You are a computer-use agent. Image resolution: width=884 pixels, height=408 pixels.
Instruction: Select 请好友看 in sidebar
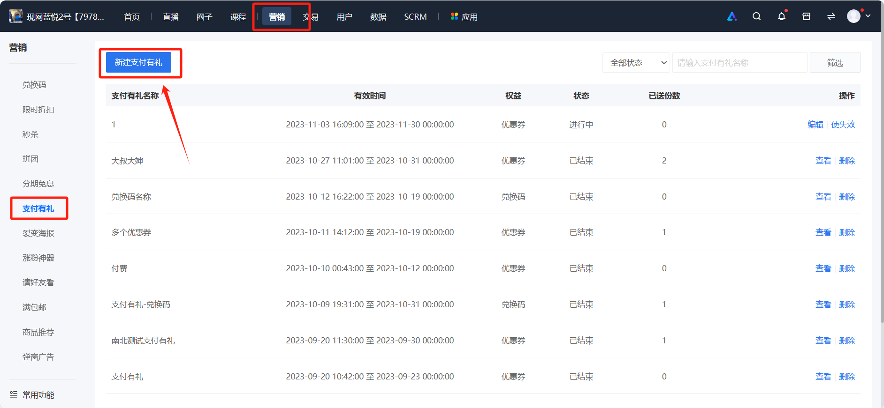point(38,282)
